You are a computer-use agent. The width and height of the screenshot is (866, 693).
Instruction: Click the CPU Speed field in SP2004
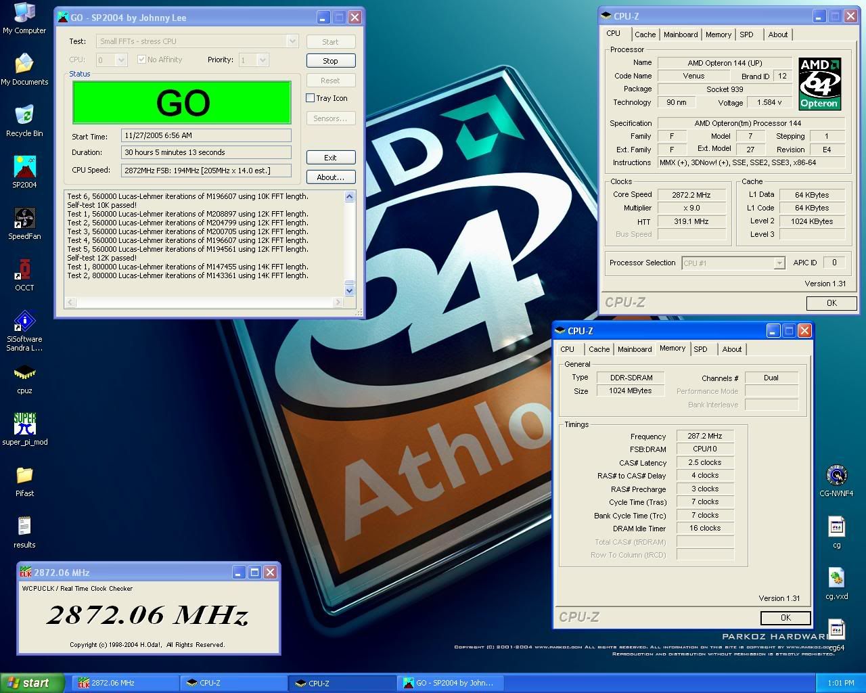pos(206,171)
